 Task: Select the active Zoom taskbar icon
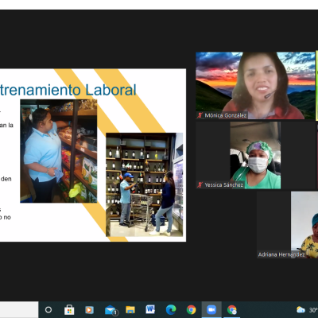tap(211, 309)
